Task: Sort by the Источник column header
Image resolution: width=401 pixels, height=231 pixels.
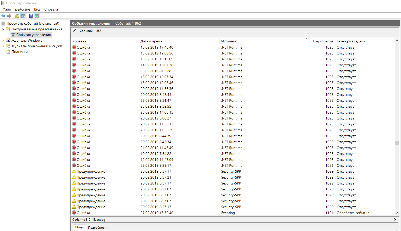Action: point(248,41)
